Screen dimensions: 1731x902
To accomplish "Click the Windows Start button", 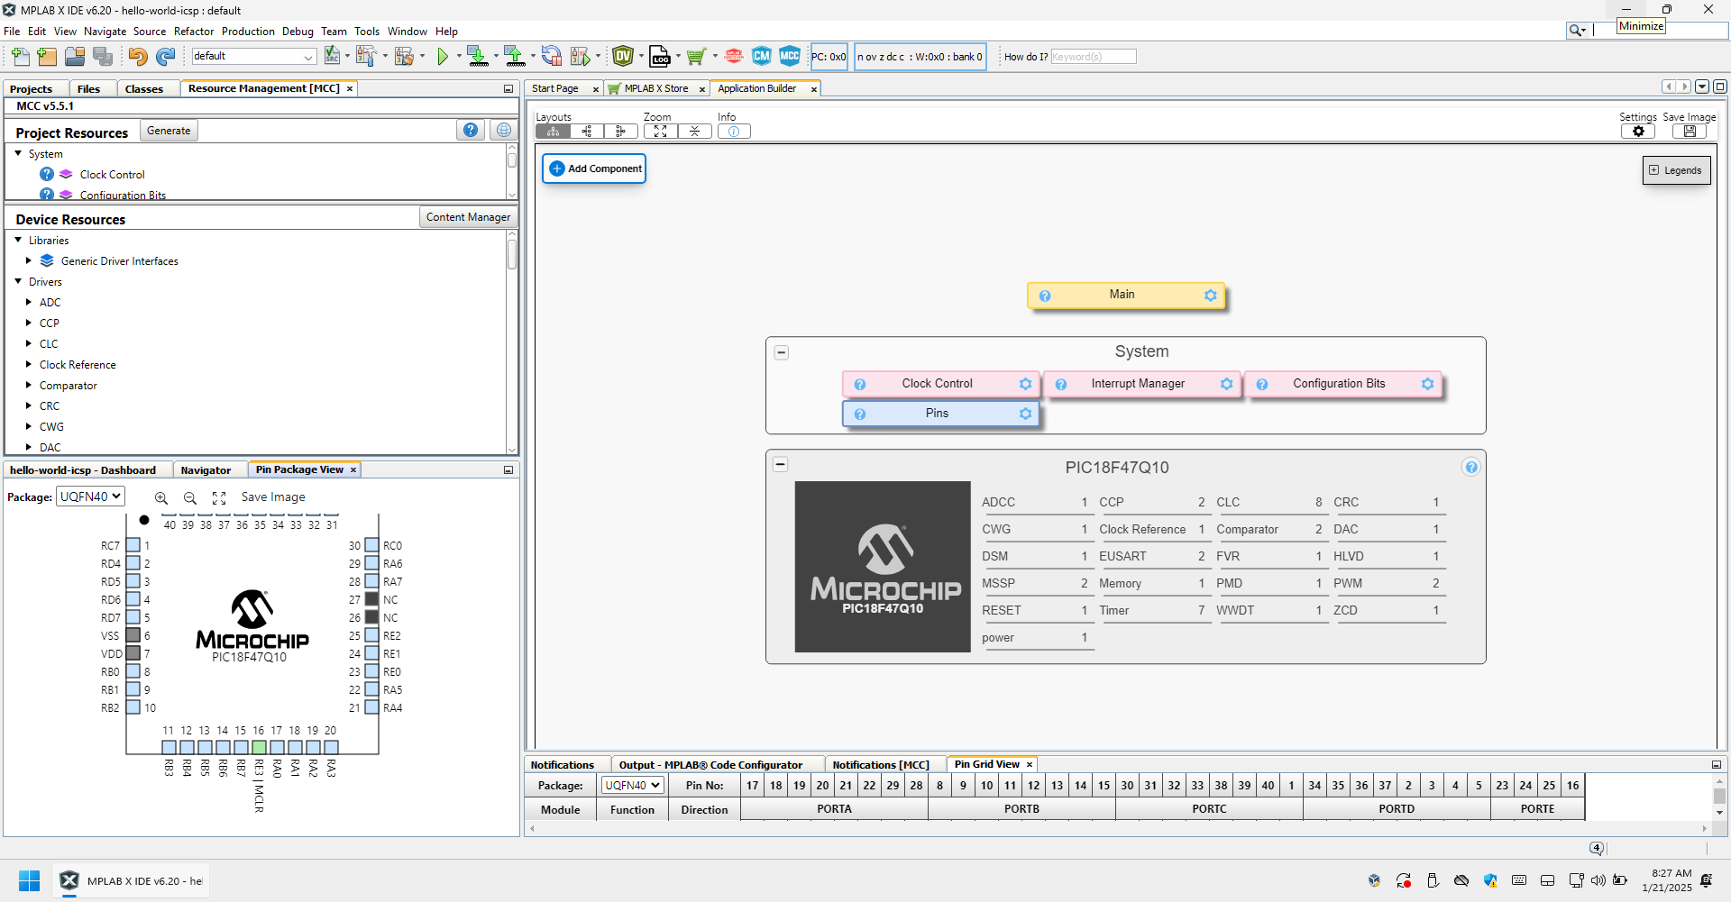I will click(29, 880).
